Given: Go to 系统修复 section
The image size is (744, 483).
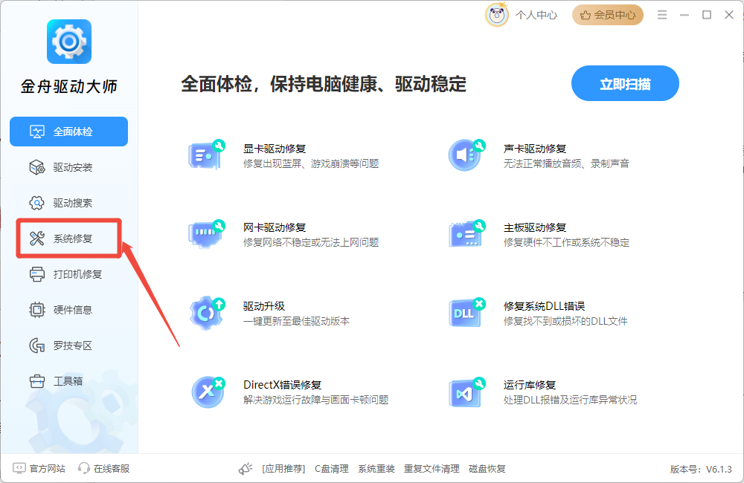Looking at the screenshot, I should pos(68,239).
